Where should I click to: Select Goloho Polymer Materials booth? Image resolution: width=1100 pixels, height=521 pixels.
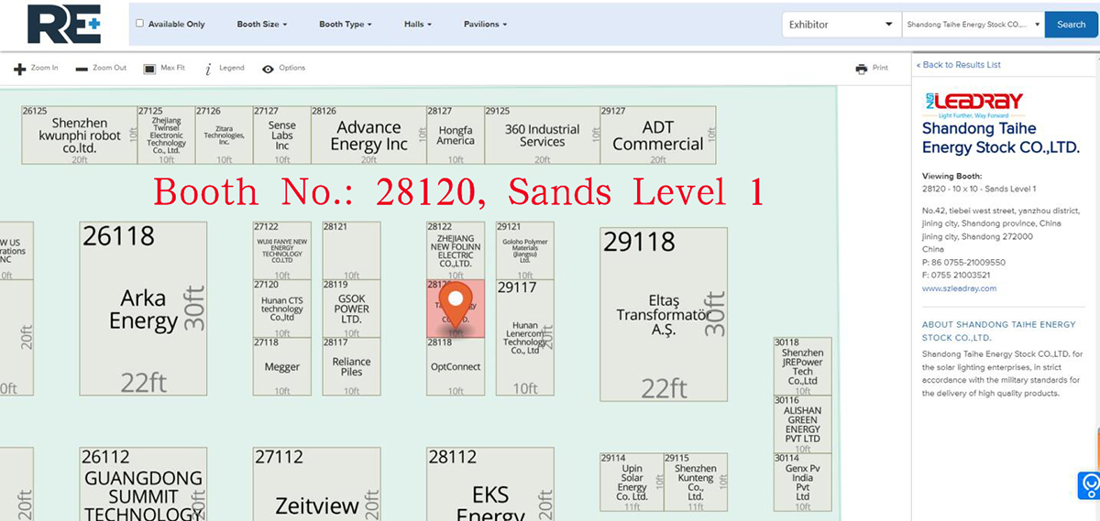[525, 250]
